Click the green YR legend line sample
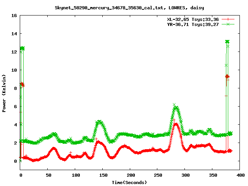Screen dimensions: 248x186 pyautogui.click(x=228, y=24)
